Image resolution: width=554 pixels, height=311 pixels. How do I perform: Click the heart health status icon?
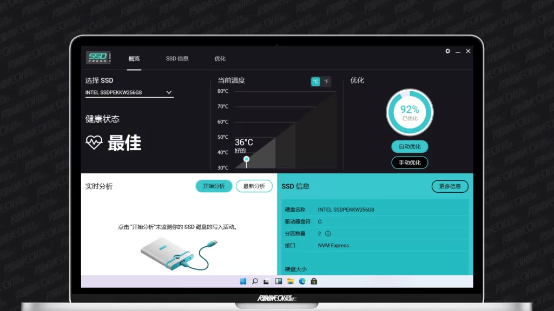94,143
